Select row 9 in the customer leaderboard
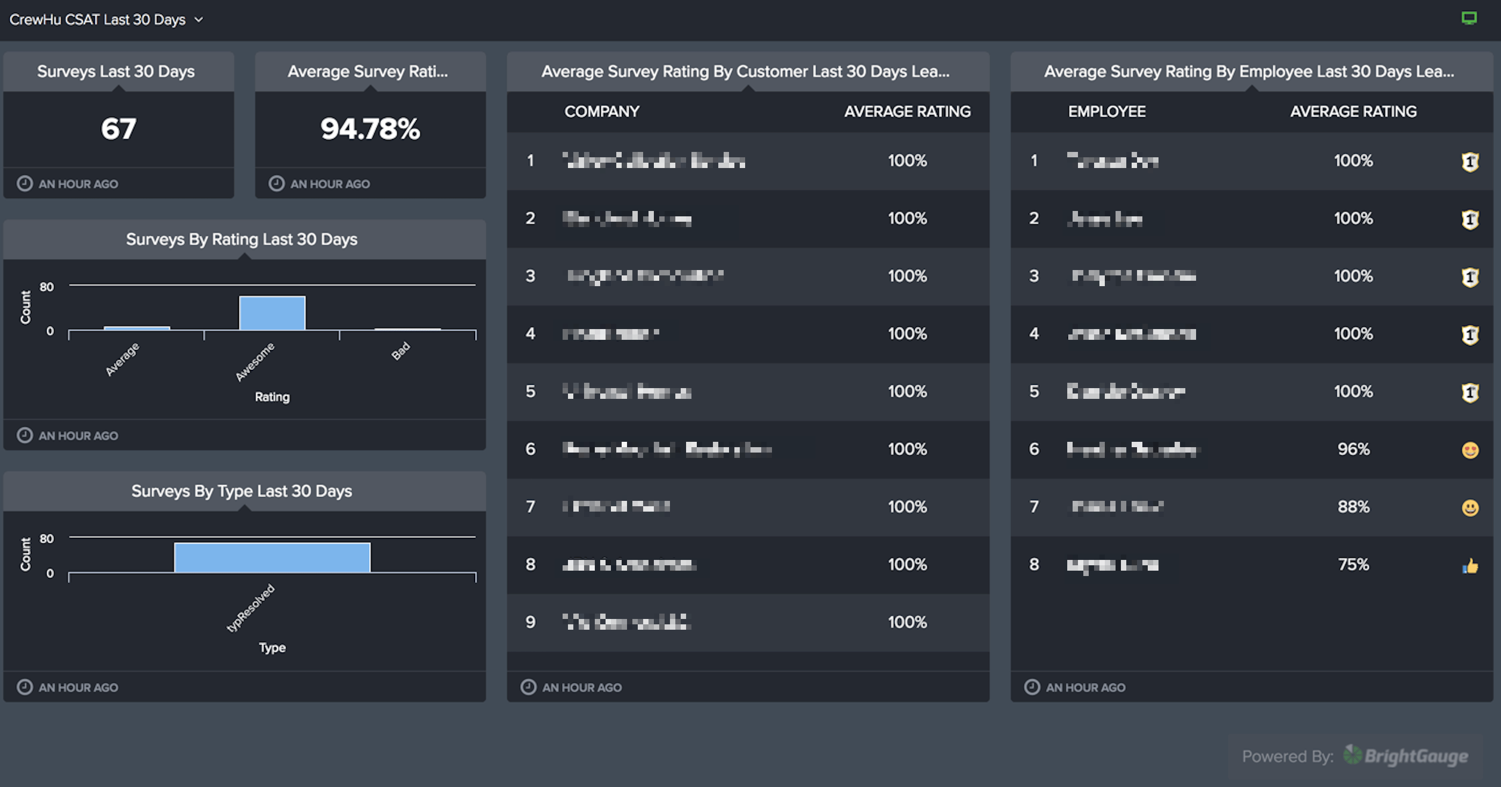This screenshot has height=787, width=1501. pyautogui.click(x=748, y=622)
